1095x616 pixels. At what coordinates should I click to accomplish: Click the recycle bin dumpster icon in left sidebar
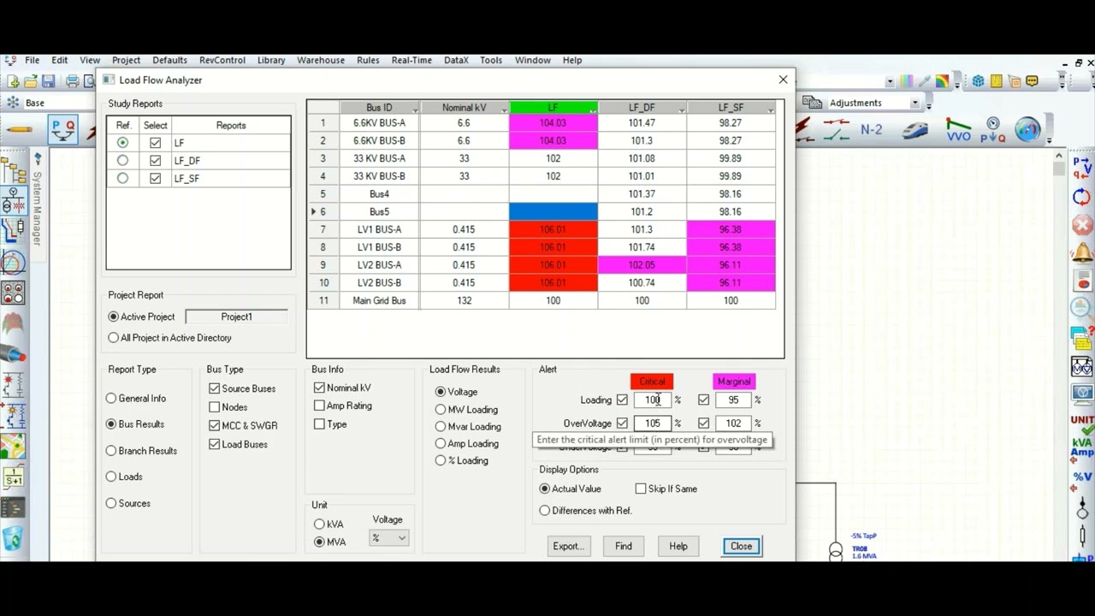[x=13, y=539]
